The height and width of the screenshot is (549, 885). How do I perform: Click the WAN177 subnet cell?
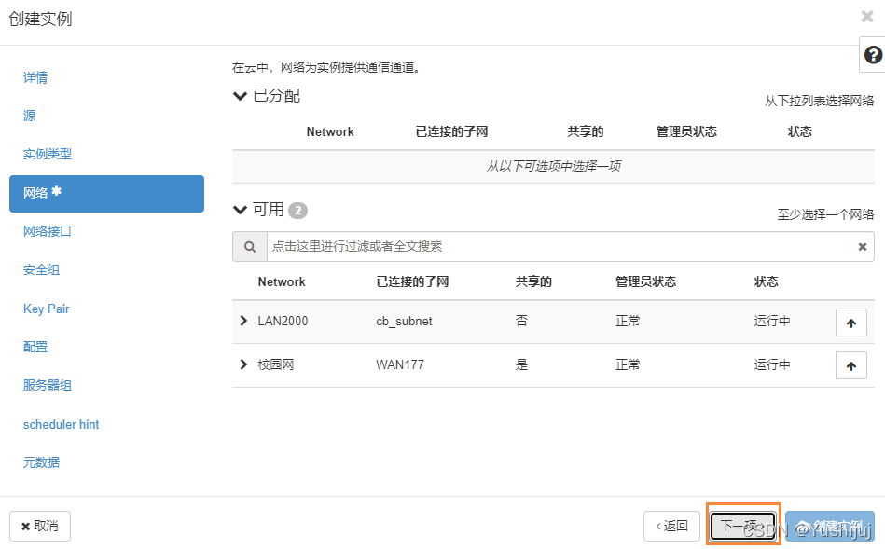click(x=400, y=364)
